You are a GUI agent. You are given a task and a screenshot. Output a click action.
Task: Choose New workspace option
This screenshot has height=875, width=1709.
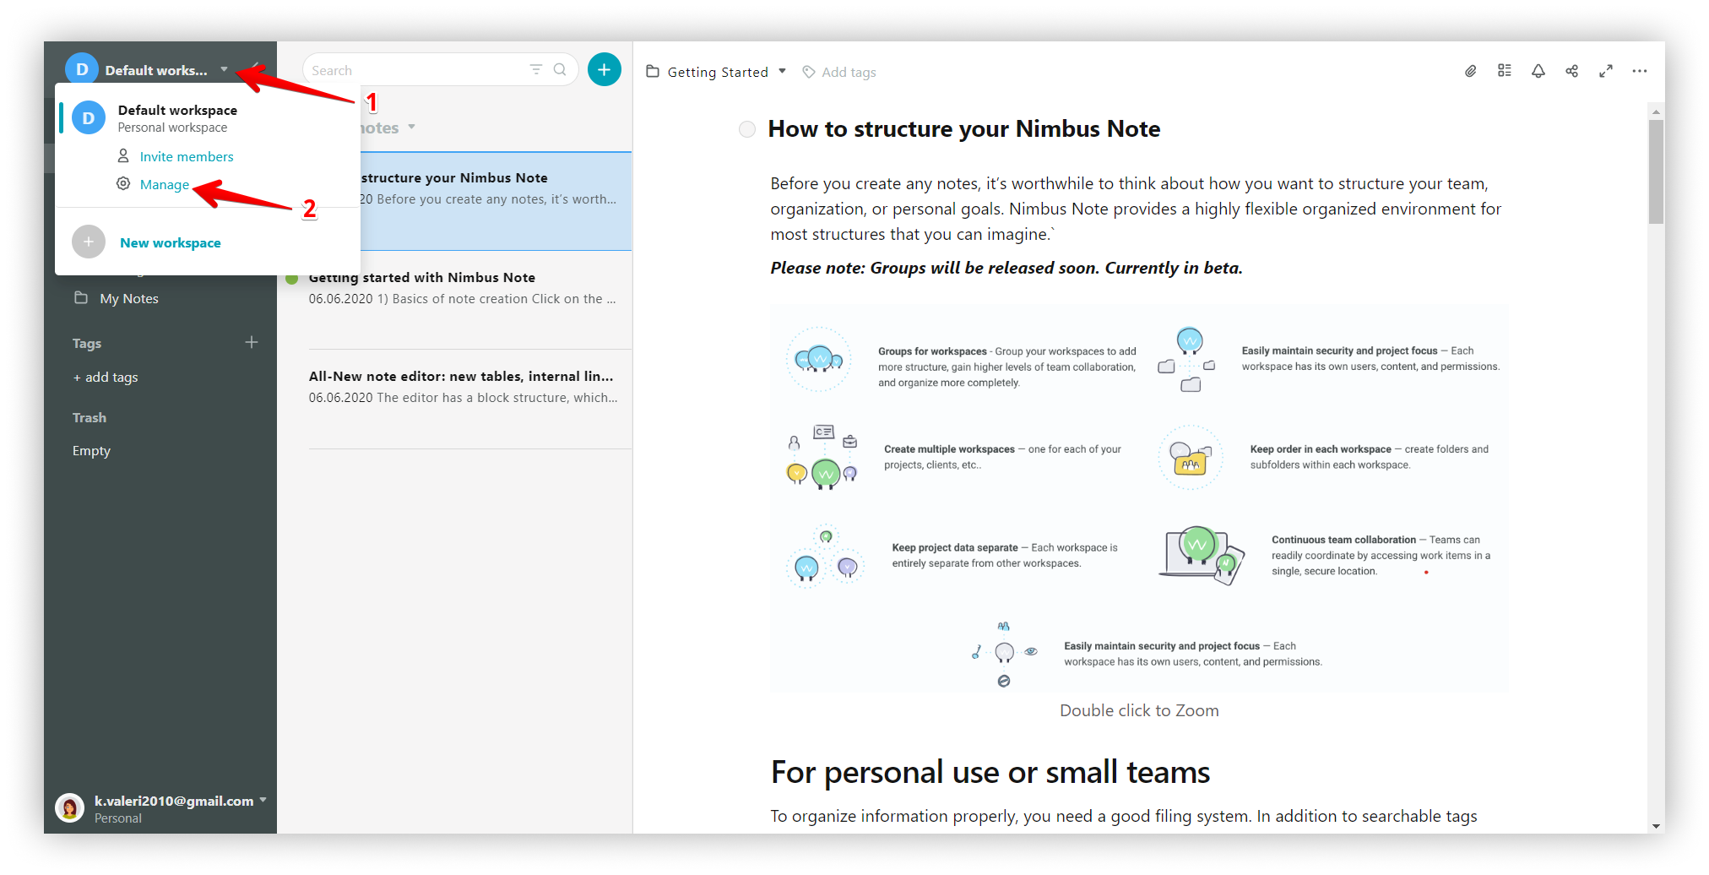(171, 242)
